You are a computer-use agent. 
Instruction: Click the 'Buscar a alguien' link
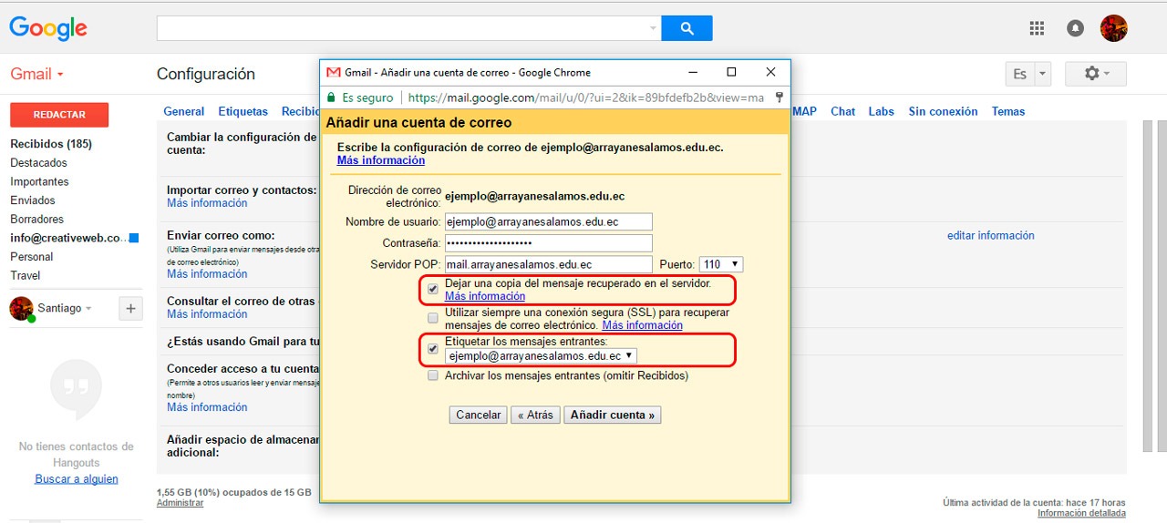click(77, 479)
